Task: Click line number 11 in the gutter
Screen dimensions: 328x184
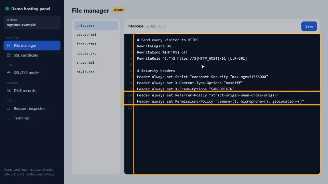Action: click(130, 102)
